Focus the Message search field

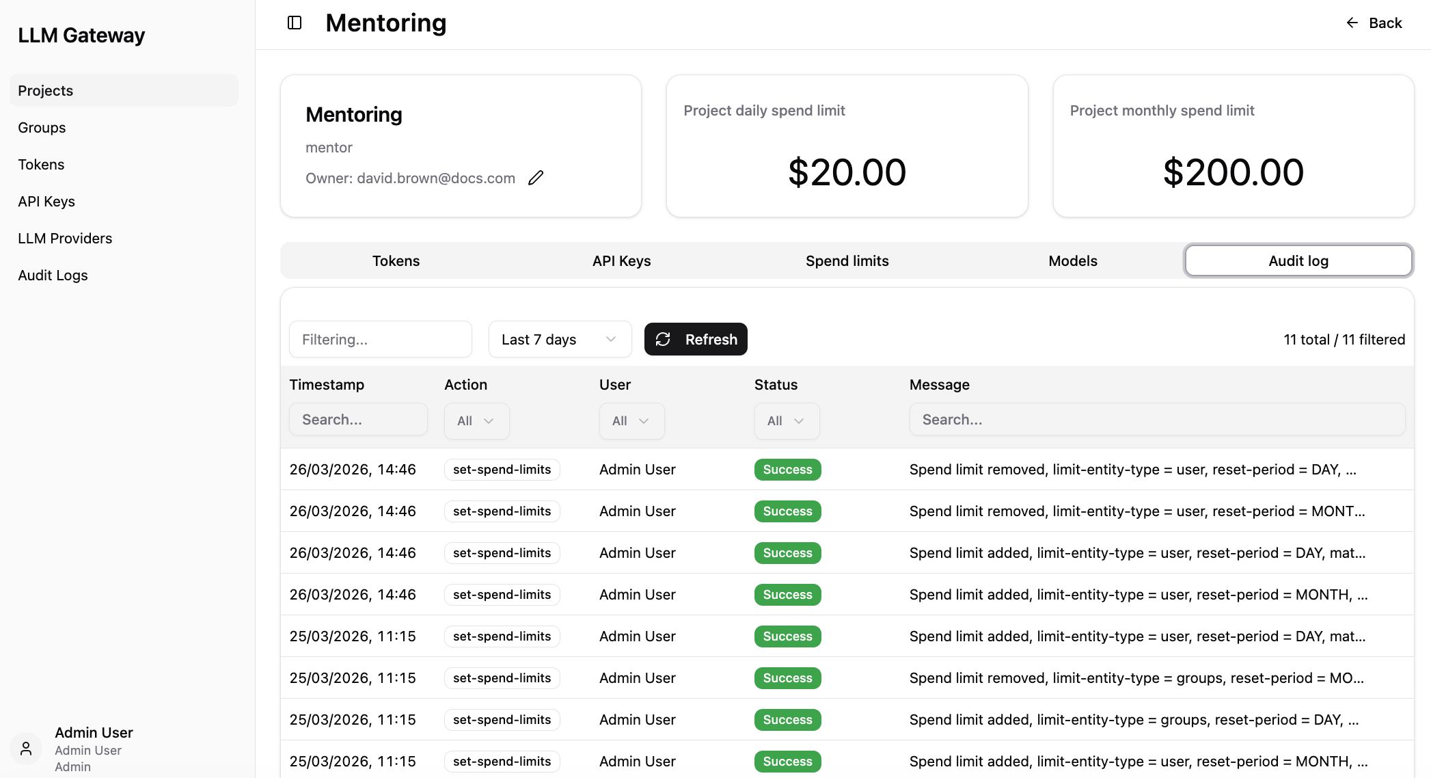click(1157, 419)
